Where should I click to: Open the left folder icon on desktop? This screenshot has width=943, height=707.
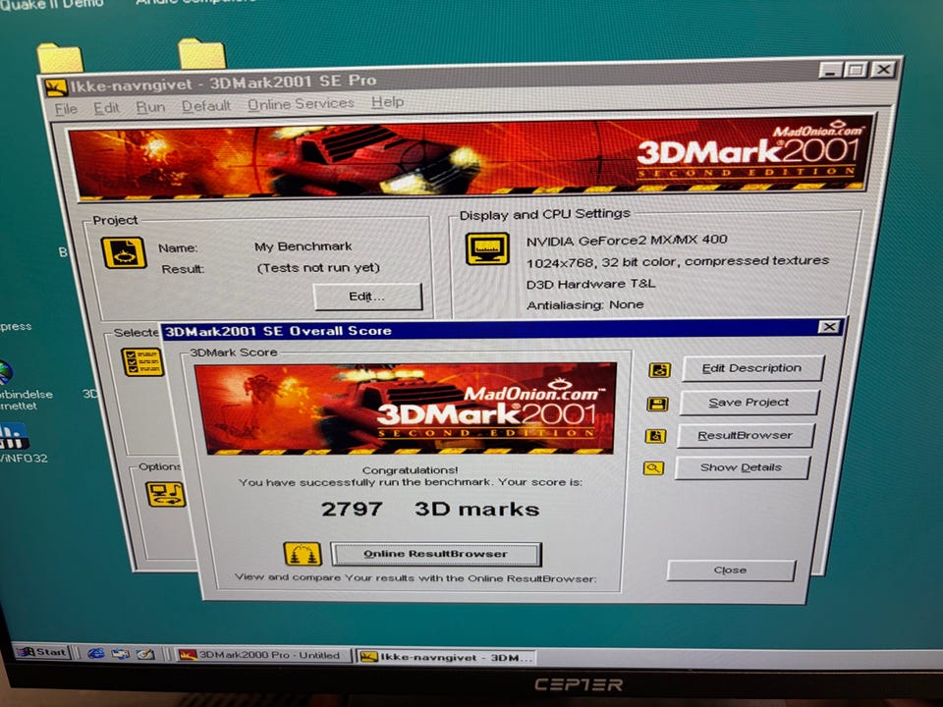[60, 58]
